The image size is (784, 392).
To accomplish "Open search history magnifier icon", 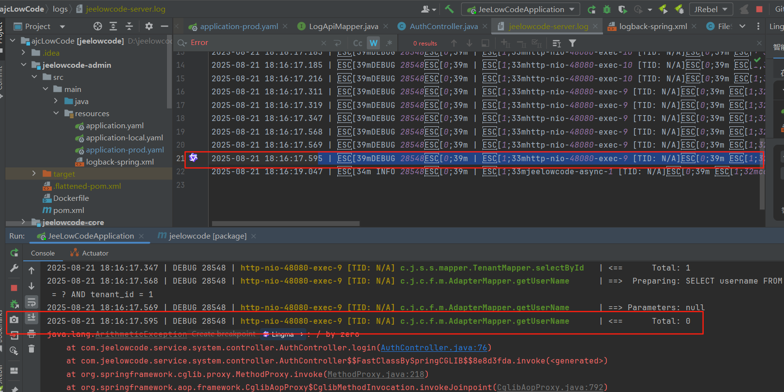I will (x=182, y=43).
